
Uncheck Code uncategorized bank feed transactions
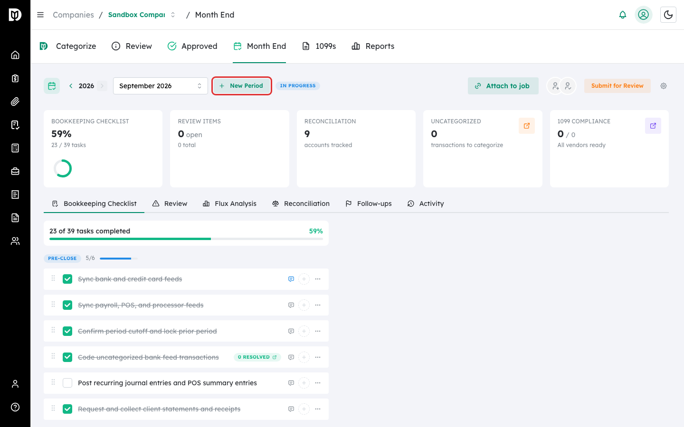(67, 357)
